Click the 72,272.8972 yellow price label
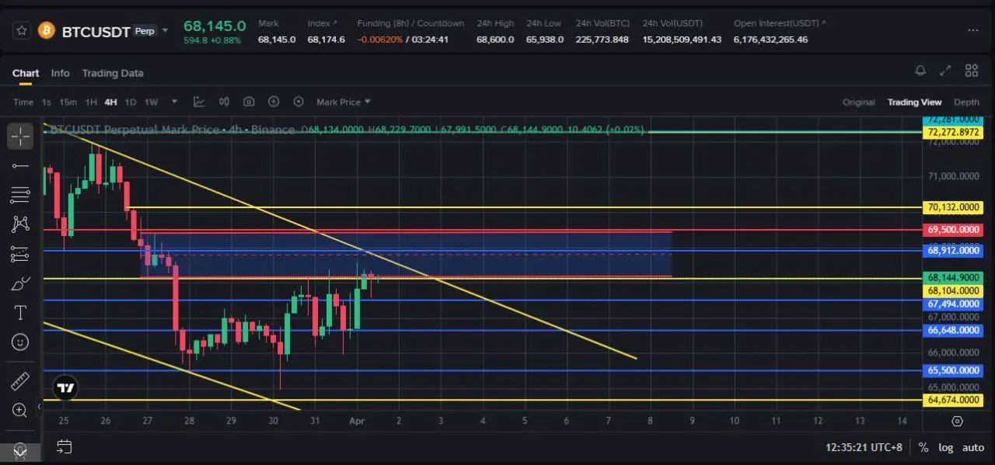 [953, 133]
